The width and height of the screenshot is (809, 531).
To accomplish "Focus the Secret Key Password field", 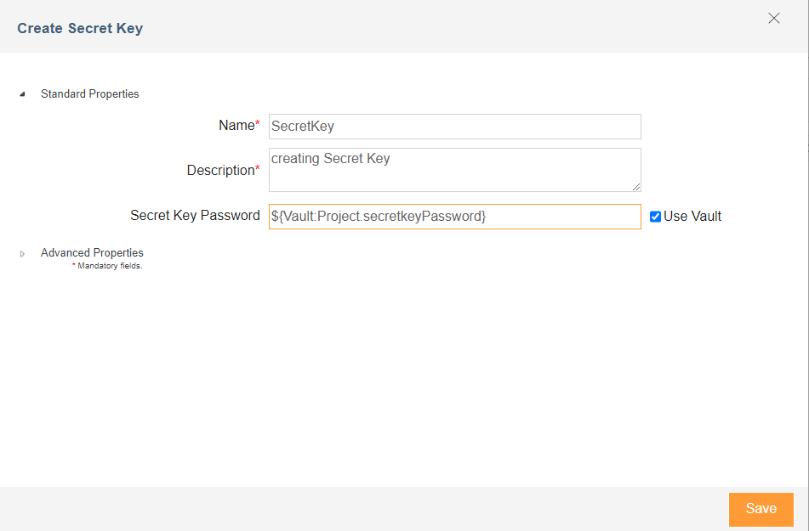I will pyautogui.click(x=454, y=217).
